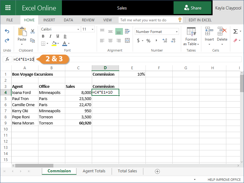Apply percent style formatting
This screenshot has height=183, width=244.
(x=148, y=41)
